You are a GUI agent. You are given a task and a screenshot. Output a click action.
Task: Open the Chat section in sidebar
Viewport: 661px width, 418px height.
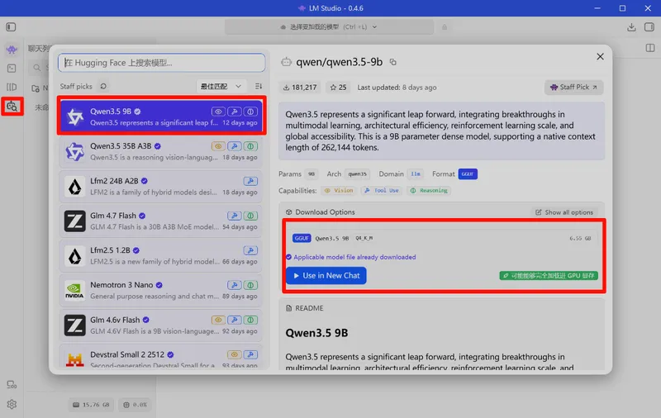pyautogui.click(x=12, y=50)
